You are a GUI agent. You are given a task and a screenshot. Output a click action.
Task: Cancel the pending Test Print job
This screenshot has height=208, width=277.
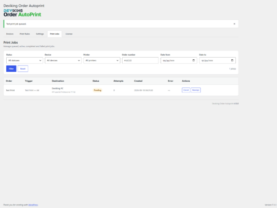186,90
